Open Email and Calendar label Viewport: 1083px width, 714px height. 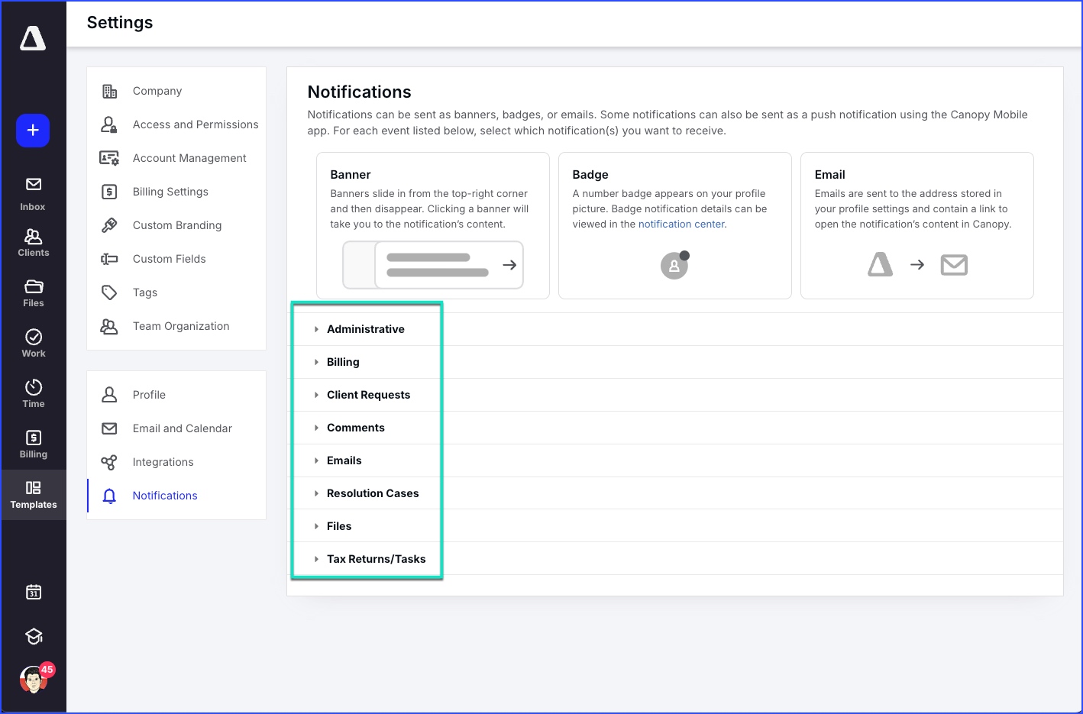click(183, 428)
